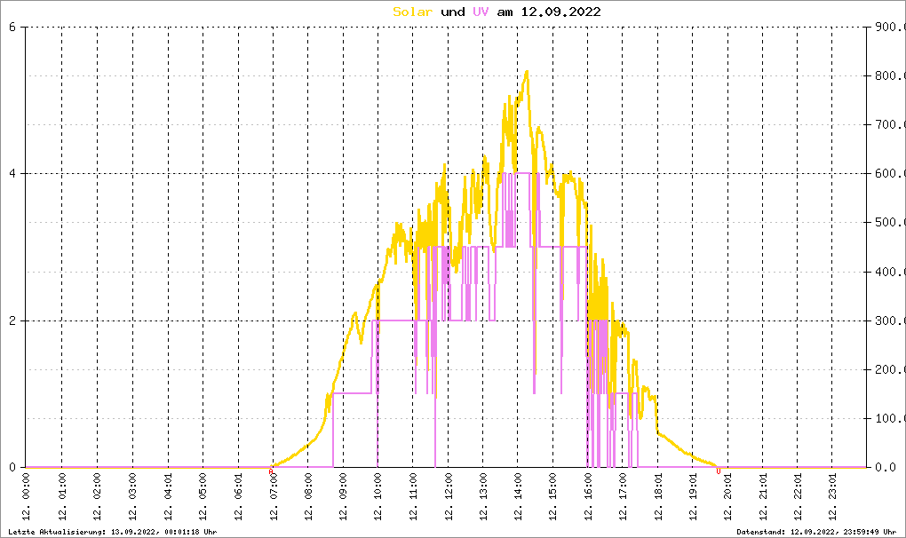Click the value 4 on the left axis

(12, 173)
